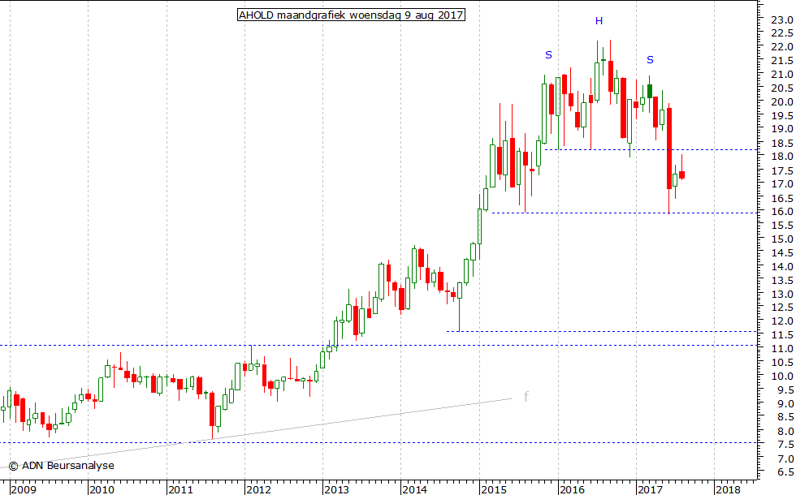Click the 22.0 price axis label
The image size is (796, 495).
click(x=781, y=47)
